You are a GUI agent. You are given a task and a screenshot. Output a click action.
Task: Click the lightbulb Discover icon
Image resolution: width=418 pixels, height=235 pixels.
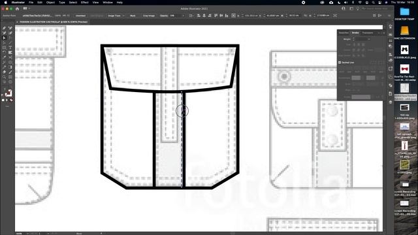(358, 8)
